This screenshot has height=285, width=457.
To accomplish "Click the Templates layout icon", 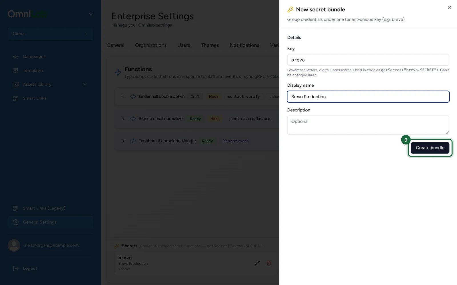I will click(x=16, y=70).
